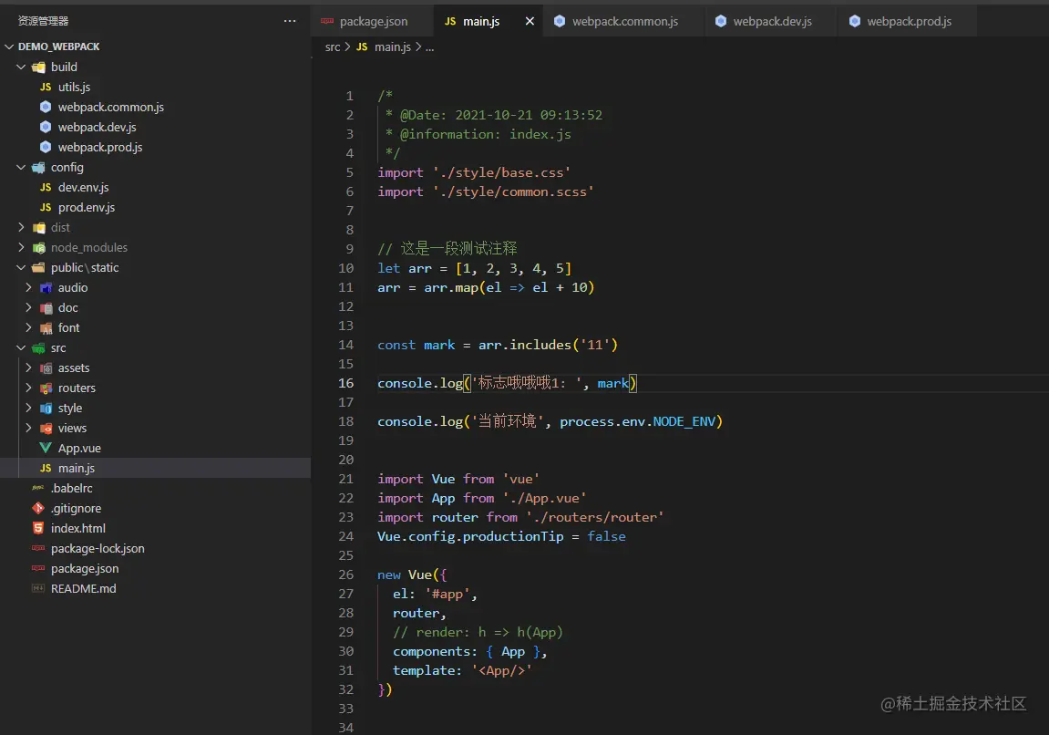Image resolution: width=1049 pixels, height=735 pixels.
Task: Collapse the src folder chevron
Action: (x=21, y=348)
